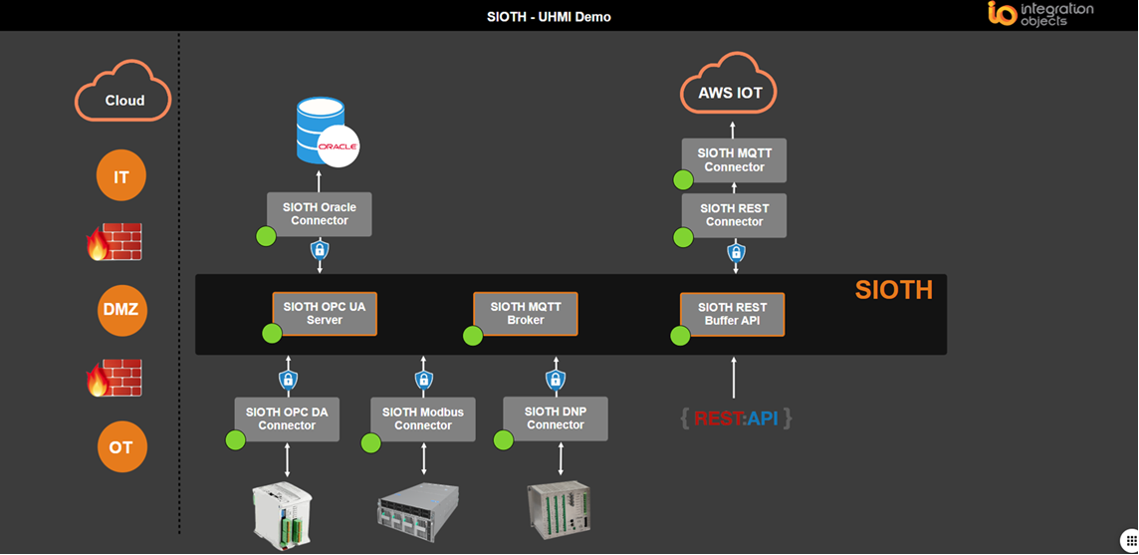Click the Integration Objects logo
The height and width of the screenshot is (555, 1139).
point(1041,14)
